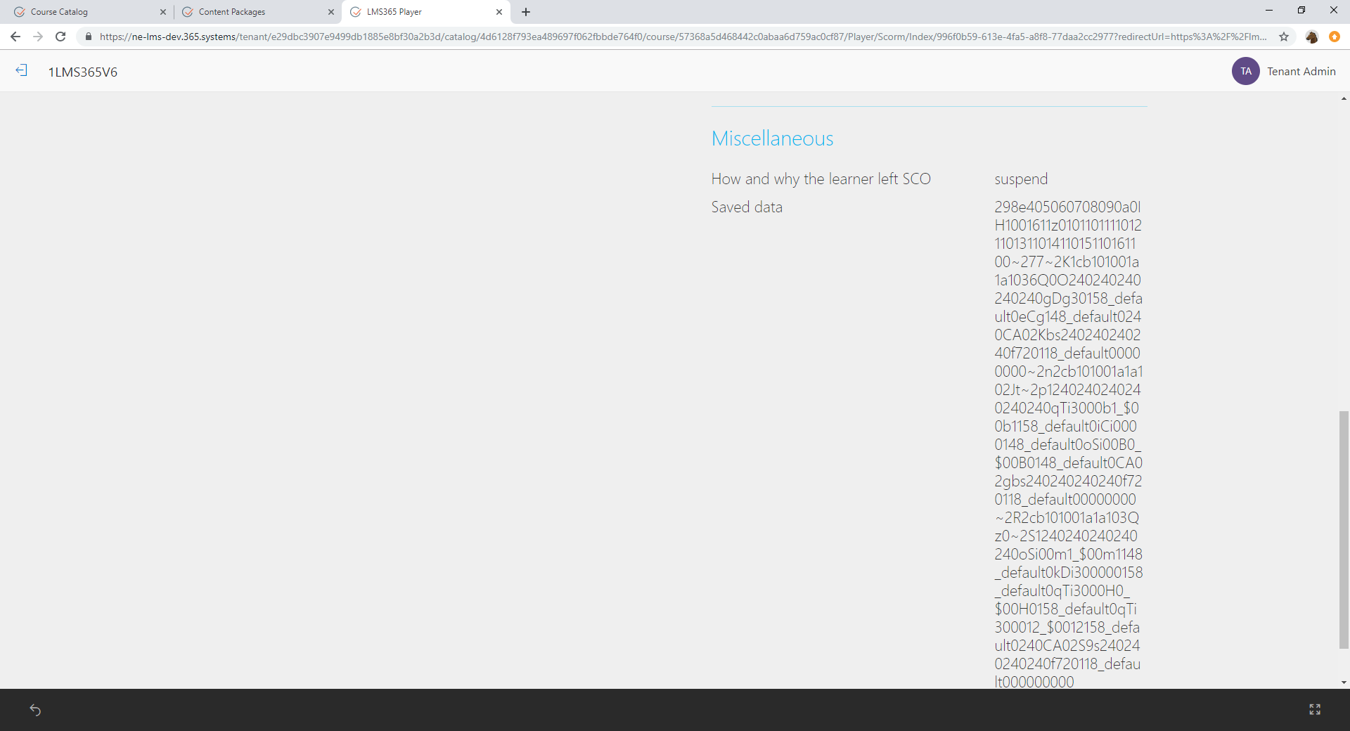Minimize the browser window
Image resolution: width=1350 pixels, height=731 pixels.
click(1269, 10)
